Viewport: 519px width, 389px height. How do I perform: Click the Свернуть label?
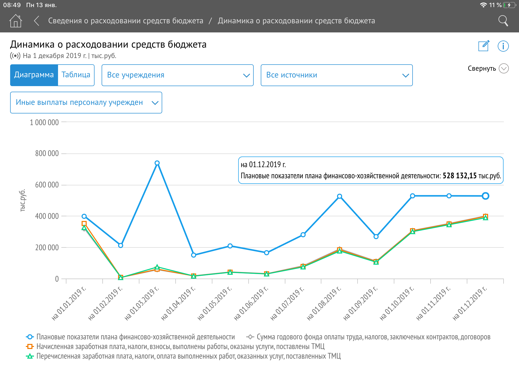tap(482, 68)
